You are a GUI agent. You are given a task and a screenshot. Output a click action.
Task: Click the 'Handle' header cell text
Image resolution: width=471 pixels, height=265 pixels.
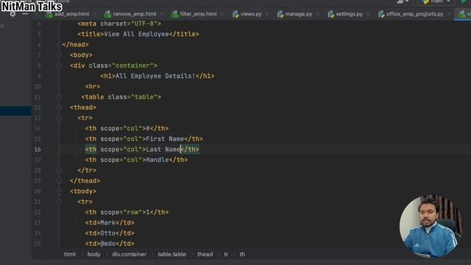point(157,160)
